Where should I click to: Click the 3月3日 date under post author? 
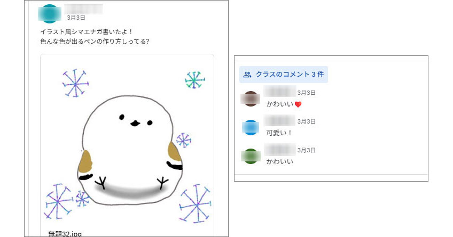(x=76, y=18)
